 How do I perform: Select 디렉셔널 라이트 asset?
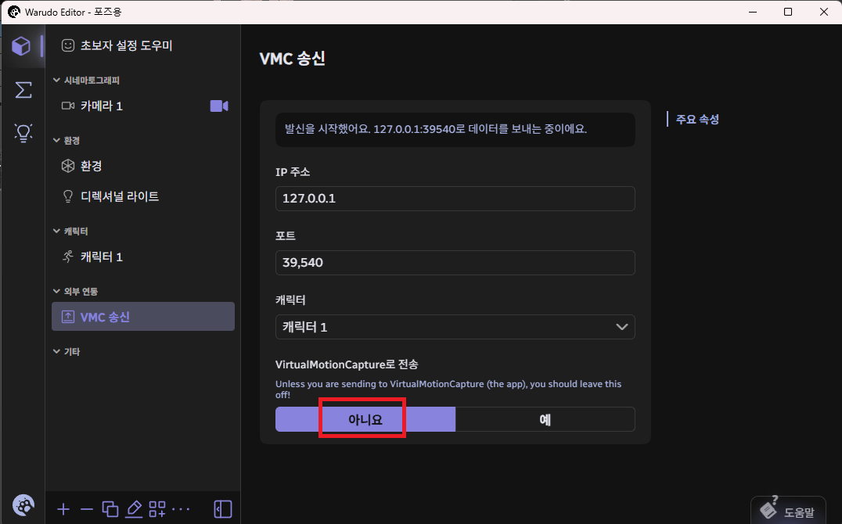143,196
